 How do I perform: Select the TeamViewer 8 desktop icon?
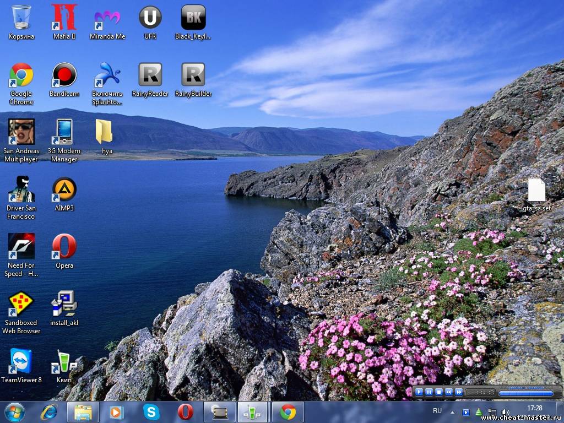[21, 362]
